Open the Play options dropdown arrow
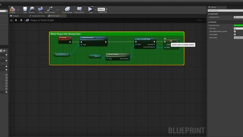The image size is (243, 137). tap(96, 10)
